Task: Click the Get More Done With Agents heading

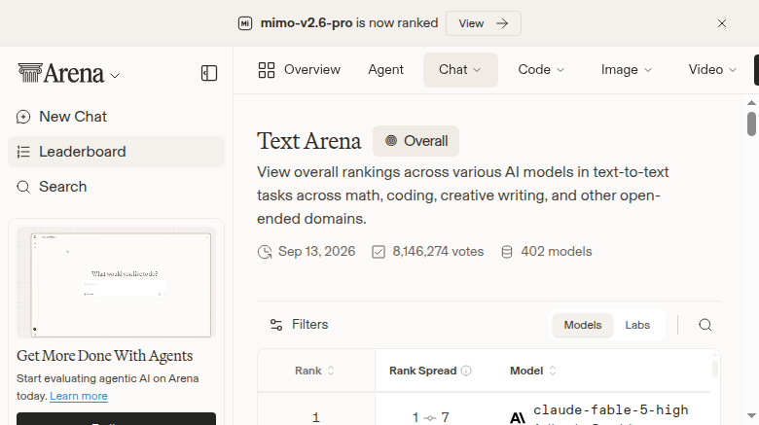Action: click(104, 356)
